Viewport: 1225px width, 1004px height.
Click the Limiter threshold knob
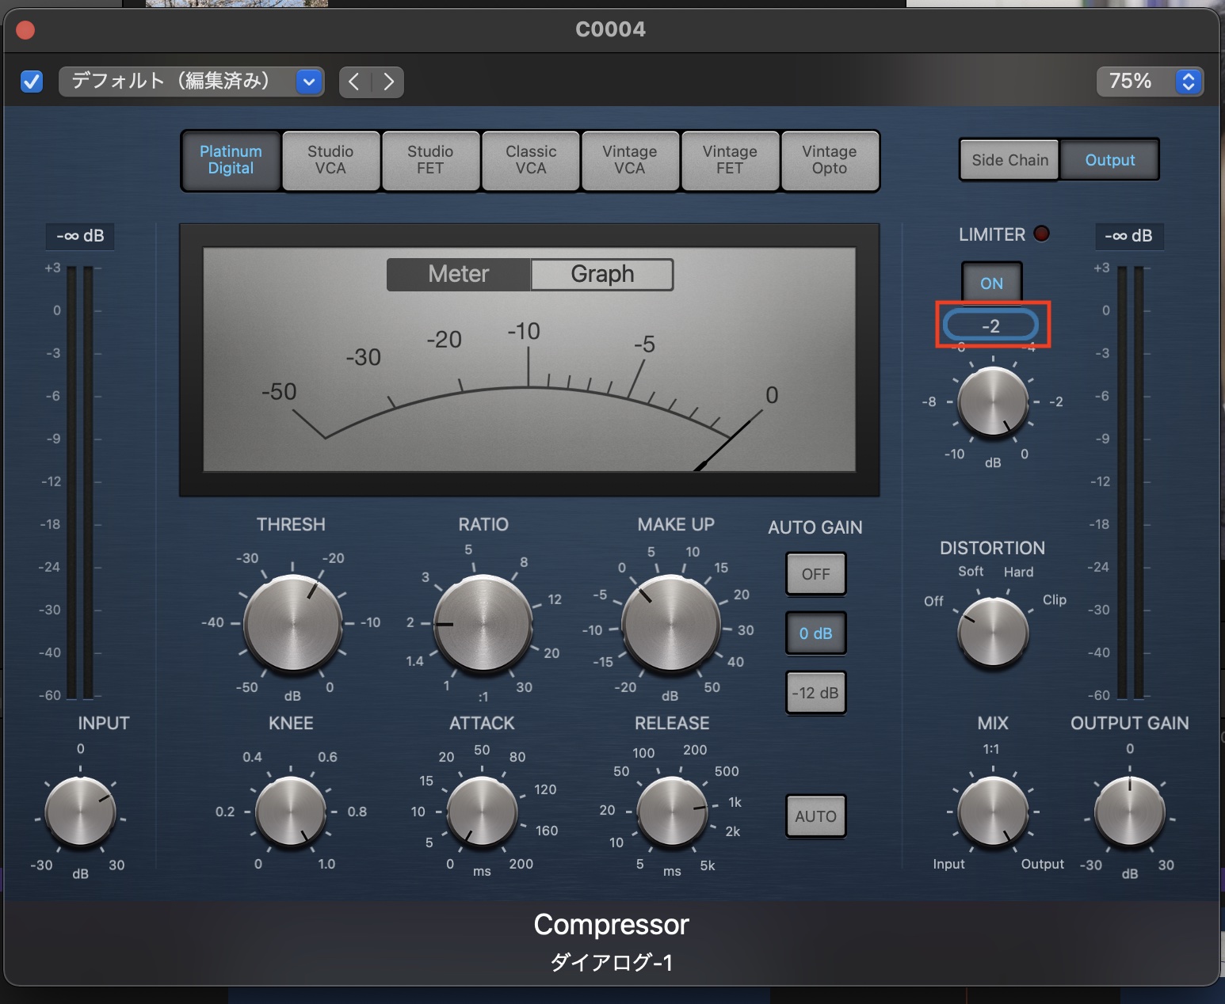[993, 401]
